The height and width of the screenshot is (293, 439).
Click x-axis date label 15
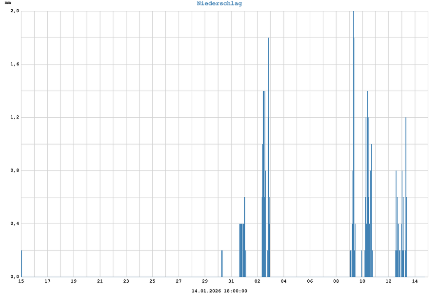pyautogui.click(x=21, y=281)
